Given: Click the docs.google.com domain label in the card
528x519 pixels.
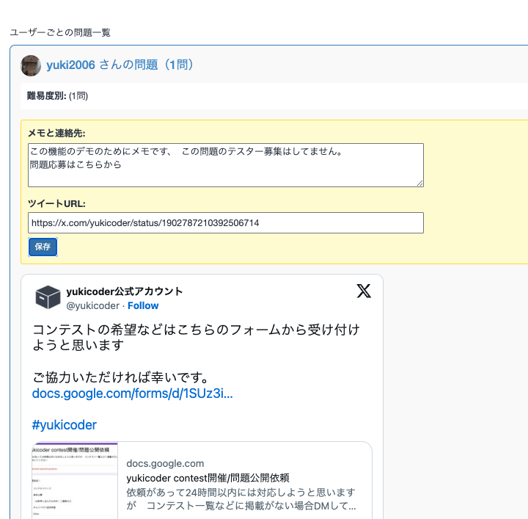Looking at the screenshot, I should tap(165, 464).
